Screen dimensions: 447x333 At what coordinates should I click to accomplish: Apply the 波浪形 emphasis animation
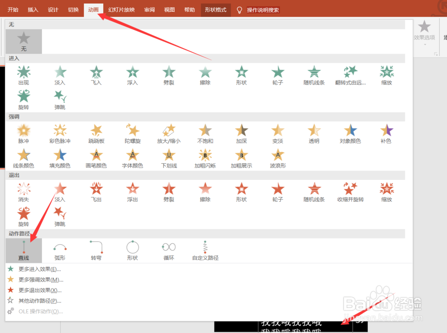pos(278,158)
